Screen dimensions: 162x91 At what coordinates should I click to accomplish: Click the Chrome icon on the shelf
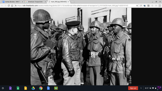[x=41, y=88]
